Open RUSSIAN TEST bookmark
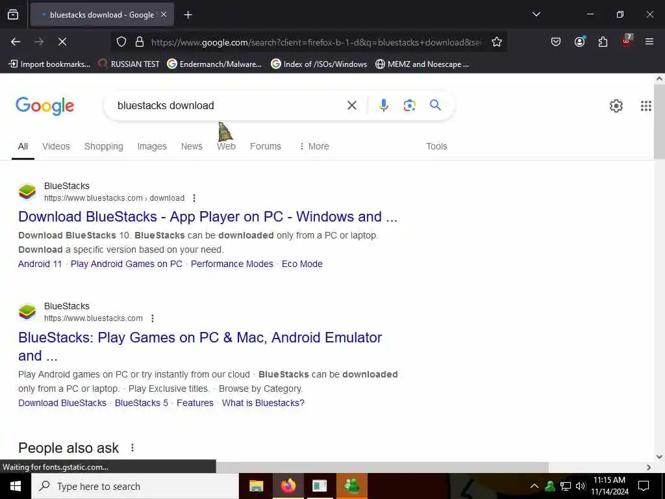Screen dimensions: 665x499 [x=129, y=64]
